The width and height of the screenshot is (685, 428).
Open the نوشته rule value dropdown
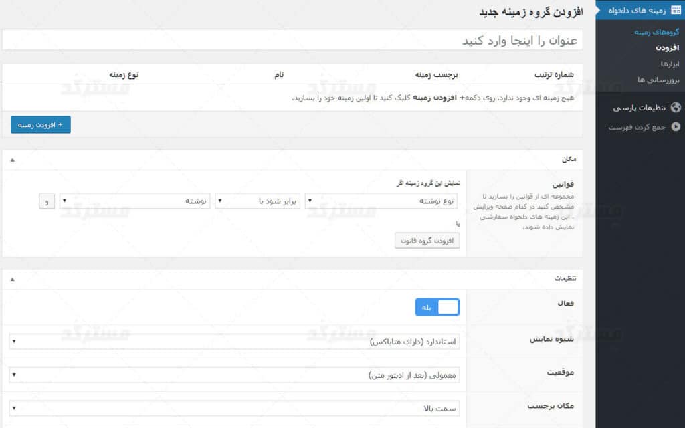click(x=134, y=201)
